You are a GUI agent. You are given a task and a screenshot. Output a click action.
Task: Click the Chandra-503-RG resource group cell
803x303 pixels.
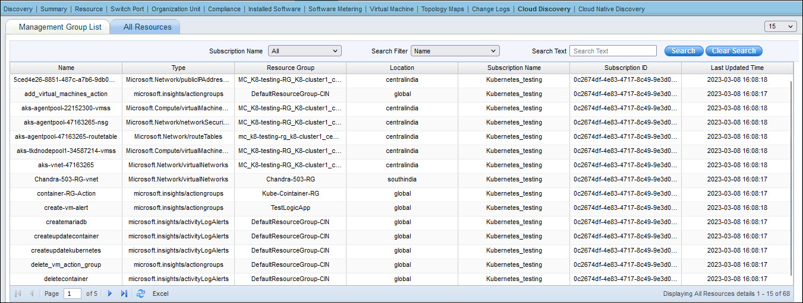(x=291, y=179)
